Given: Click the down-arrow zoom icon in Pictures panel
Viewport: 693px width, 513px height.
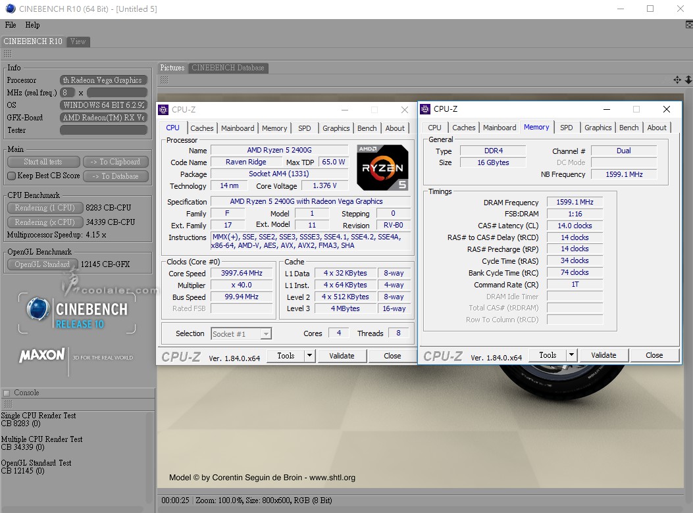Looking at the screenshot, I should 688,80.
